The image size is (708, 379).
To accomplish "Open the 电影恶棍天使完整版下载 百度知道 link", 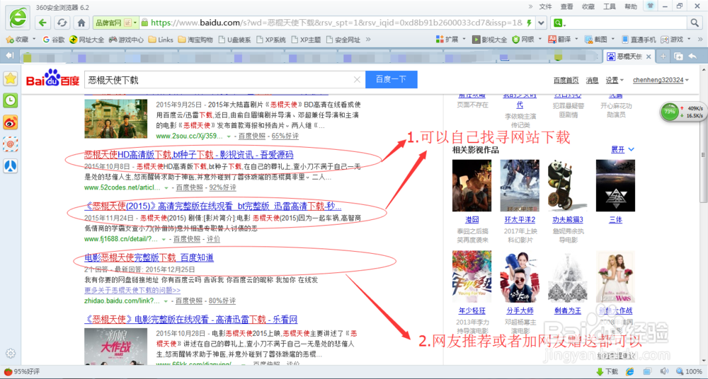I will pos(149,258).
